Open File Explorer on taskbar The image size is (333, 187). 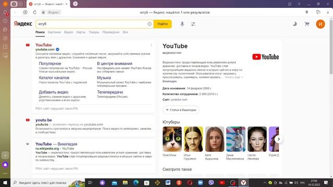125,182
